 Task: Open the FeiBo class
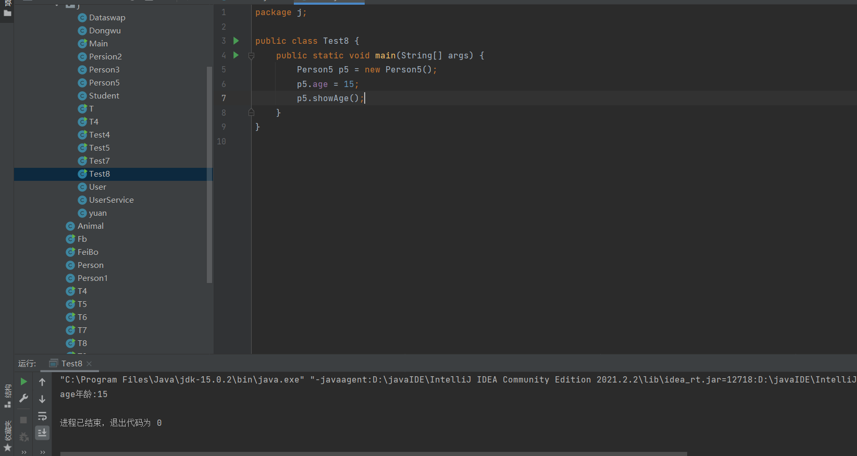(x=88, y=252)
